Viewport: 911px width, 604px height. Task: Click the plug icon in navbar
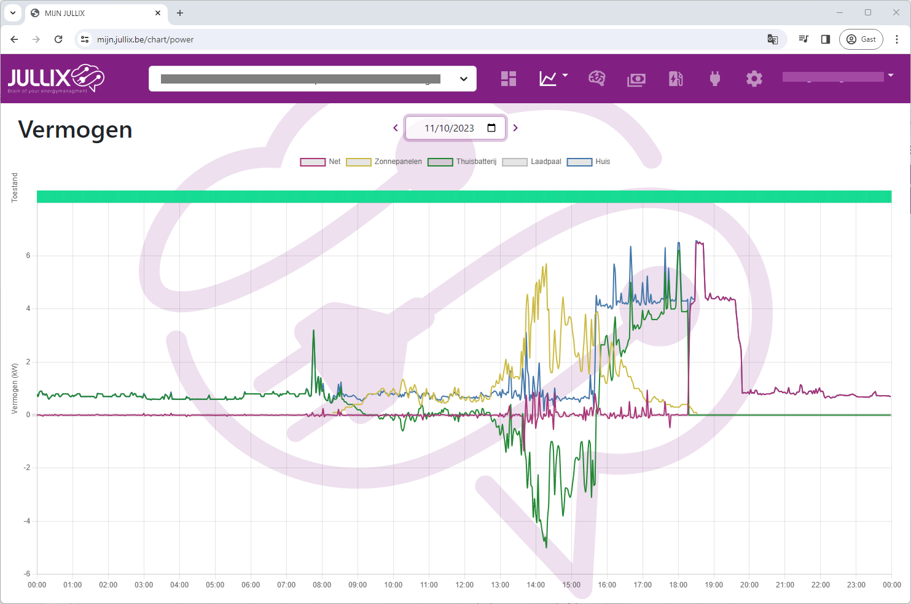(x=714, y=79)
